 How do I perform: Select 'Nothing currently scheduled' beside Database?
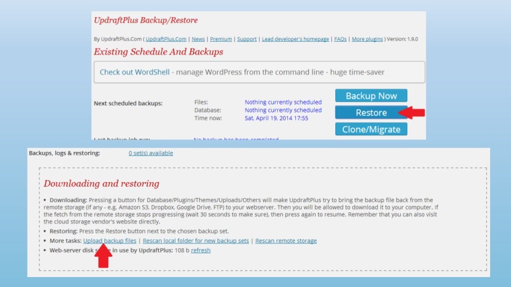coord(283,110)
